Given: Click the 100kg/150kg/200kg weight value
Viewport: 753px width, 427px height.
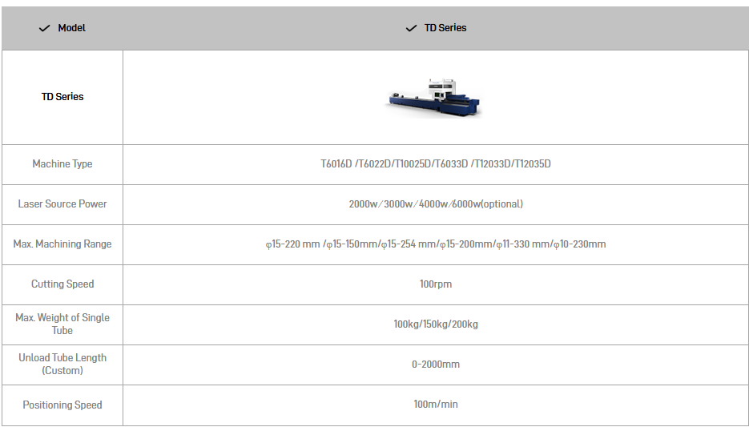Looking at the screenshot, I should coord(436,324).
